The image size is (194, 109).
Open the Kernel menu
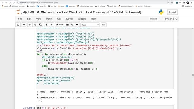69,19
